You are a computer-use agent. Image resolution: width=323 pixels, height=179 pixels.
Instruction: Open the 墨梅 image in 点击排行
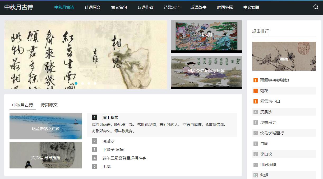coord(284,56)
